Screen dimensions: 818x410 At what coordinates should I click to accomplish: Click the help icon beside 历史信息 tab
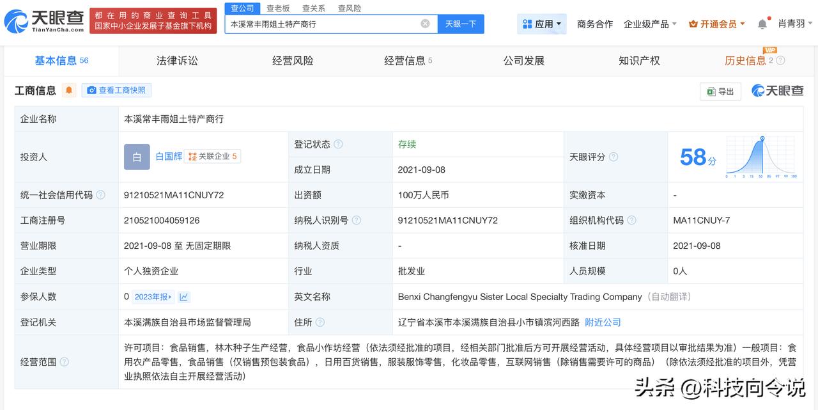point(780,61)
